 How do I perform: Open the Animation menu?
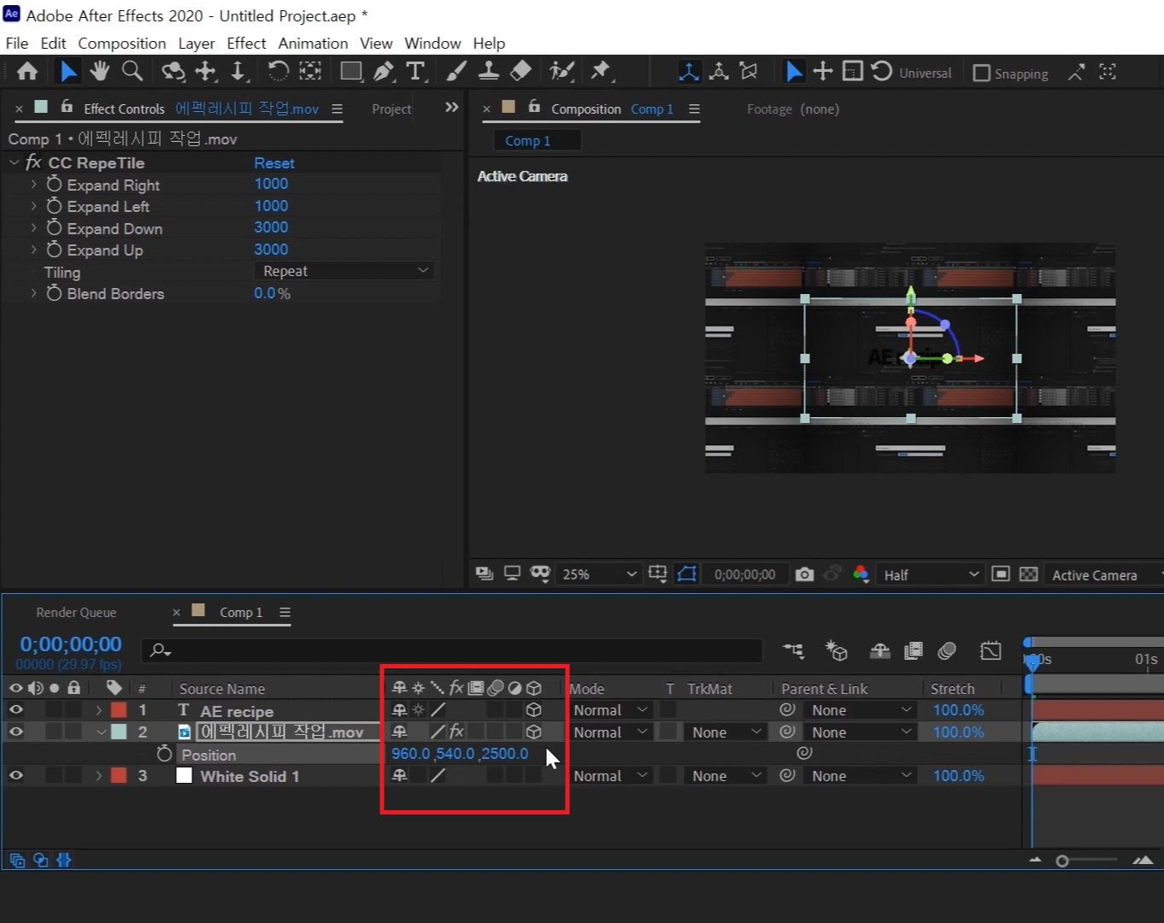[x=313, y=43]
